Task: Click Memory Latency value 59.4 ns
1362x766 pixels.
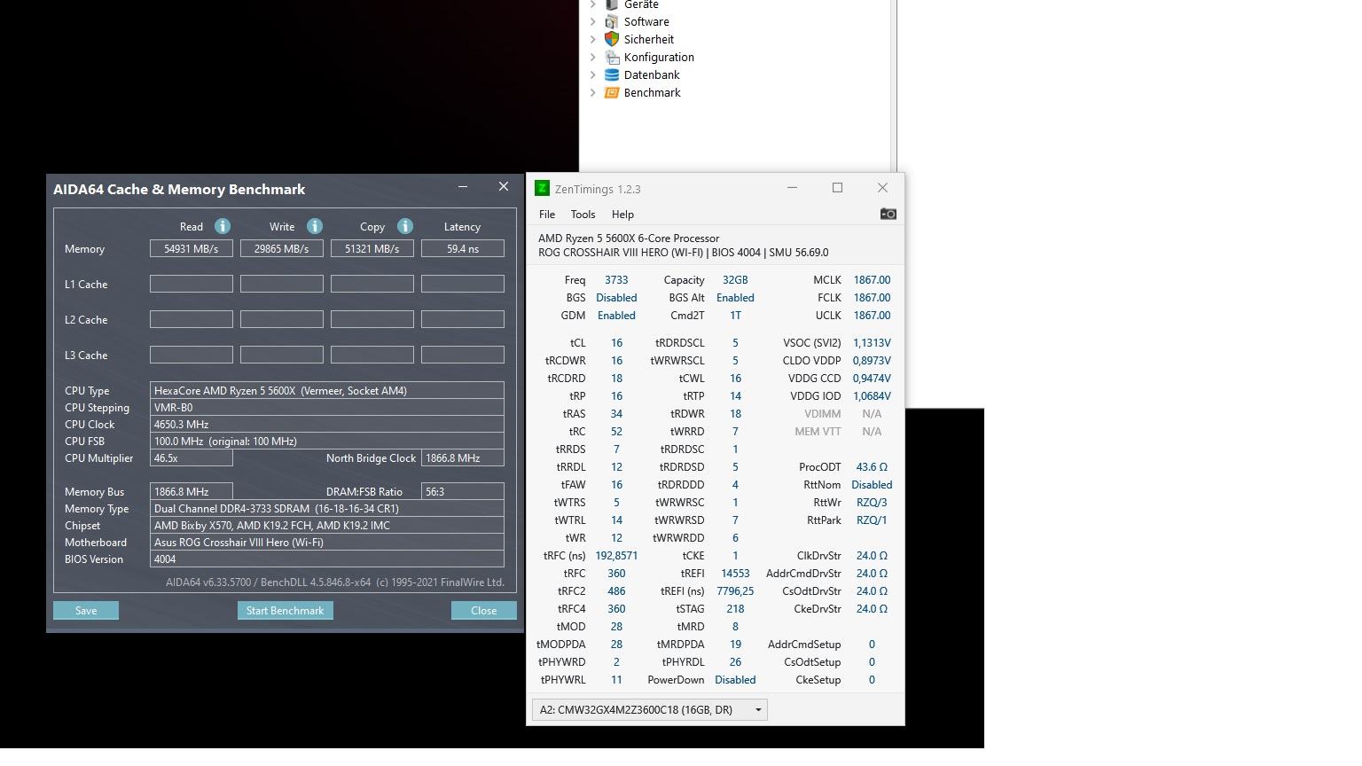Action: pos(463,248)
